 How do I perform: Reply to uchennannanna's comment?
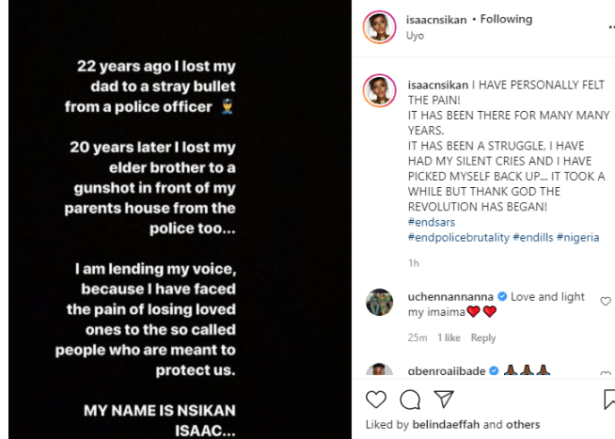[x=483, y=337]
